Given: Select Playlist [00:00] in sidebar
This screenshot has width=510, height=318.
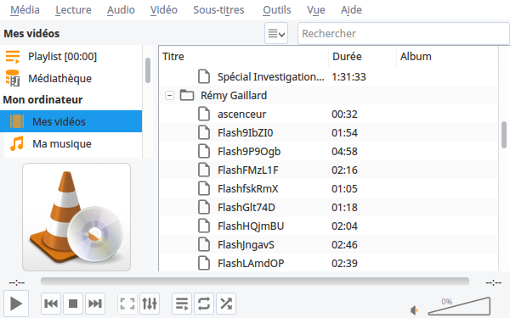Looking at the screenshot, I should (x=71, y=57).
